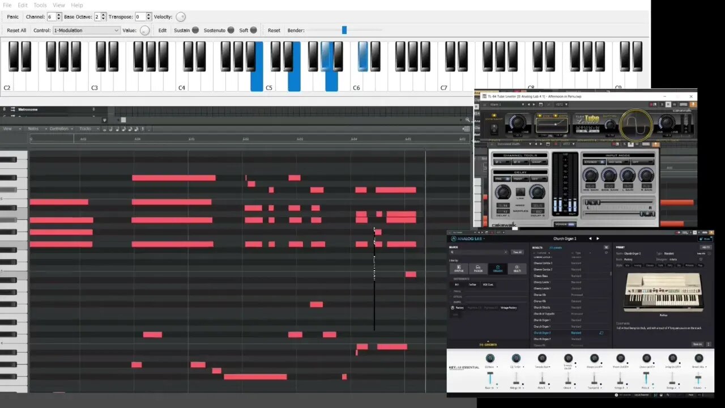This screenshot has width=725, height=408.
Task: Click the Panic button
Action: pyautogui.click(x=12, y=17)
